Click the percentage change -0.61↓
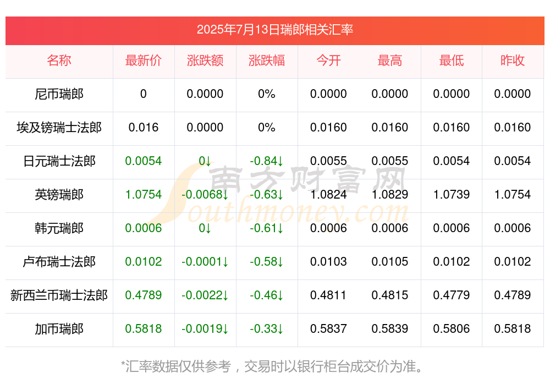 click(x=267, y=228)
